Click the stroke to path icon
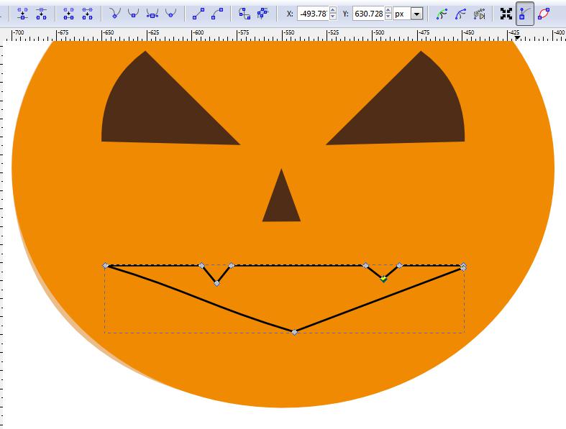 coord(263,13)
